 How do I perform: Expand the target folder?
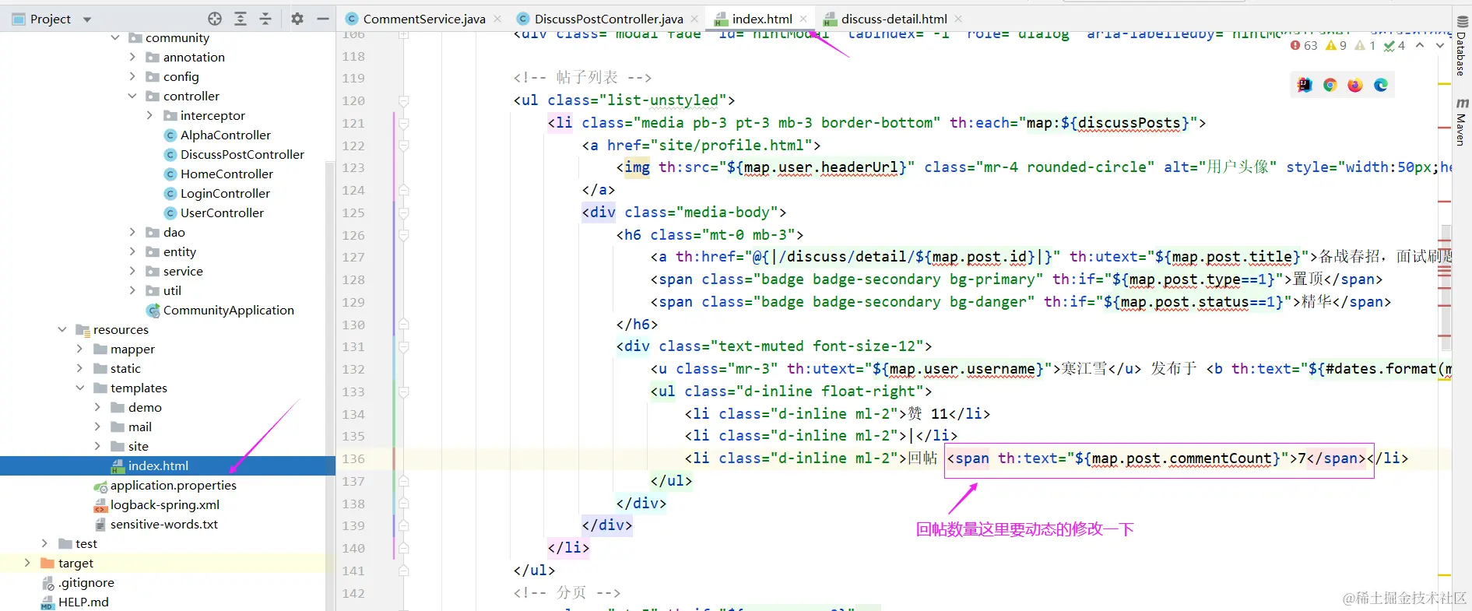[27, 563]
